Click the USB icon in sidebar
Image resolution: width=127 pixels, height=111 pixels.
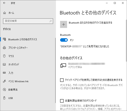coord(4,98)
